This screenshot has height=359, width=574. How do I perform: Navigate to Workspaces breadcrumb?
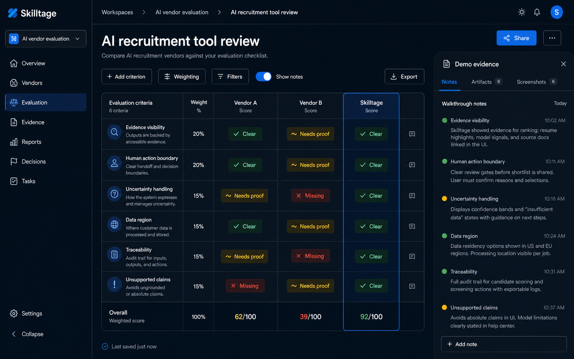pos(117,12)
